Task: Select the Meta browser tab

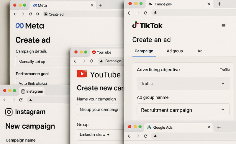Action: click(x=63, y=5)
